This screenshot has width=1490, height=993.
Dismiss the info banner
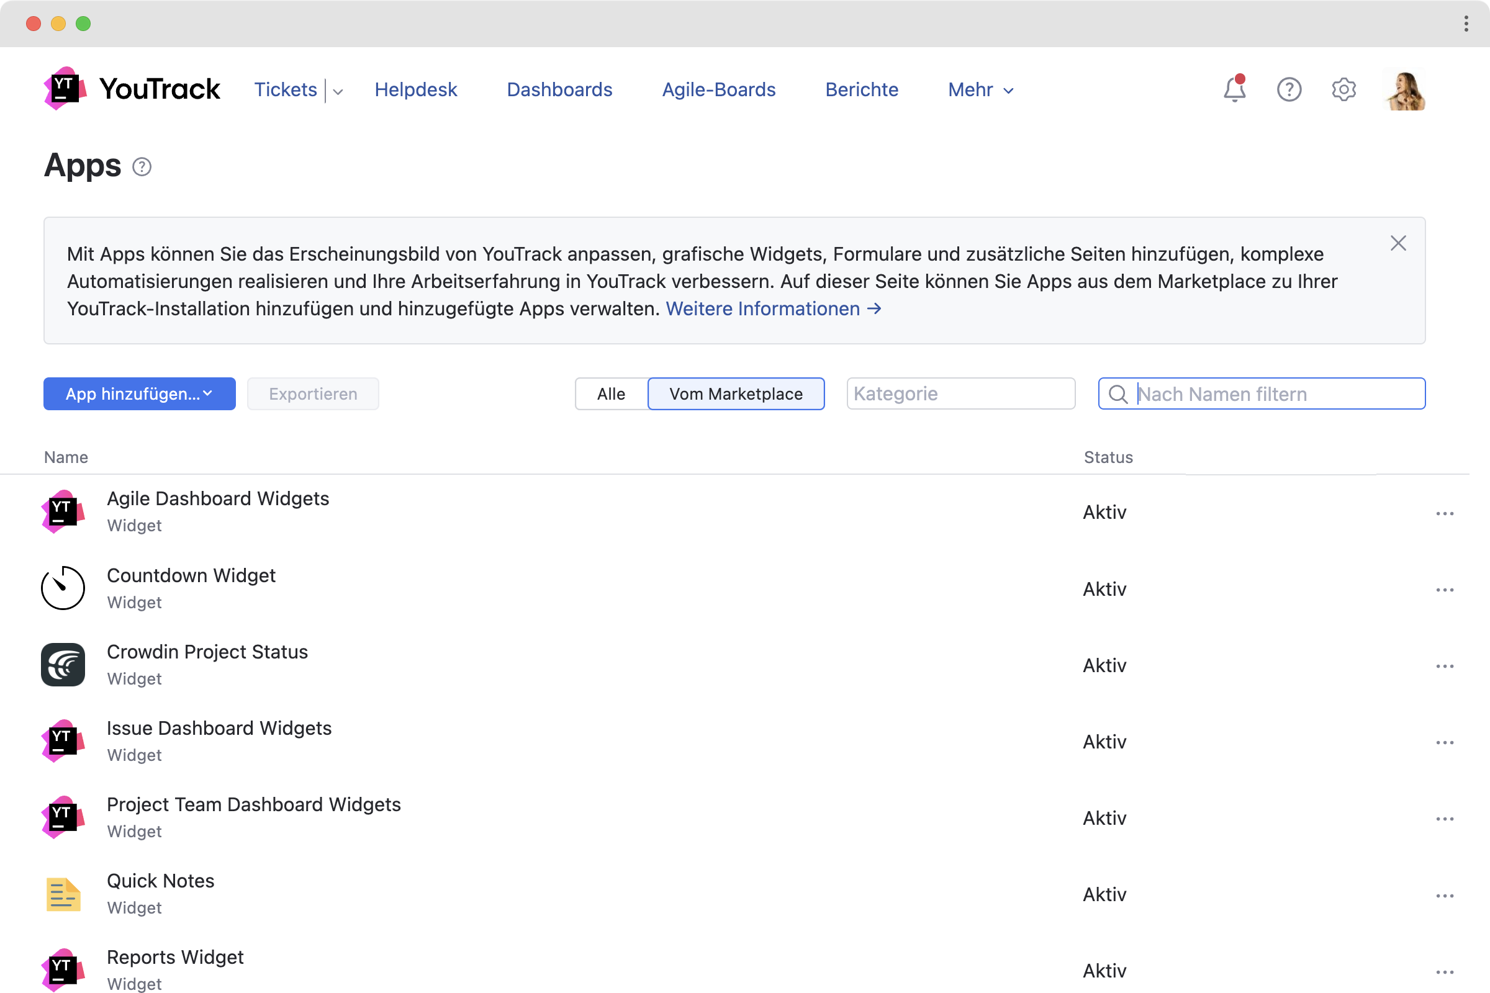tap(1398, 243)
